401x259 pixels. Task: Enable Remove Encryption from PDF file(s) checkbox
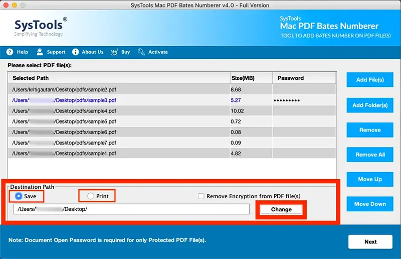click(201, 196)
